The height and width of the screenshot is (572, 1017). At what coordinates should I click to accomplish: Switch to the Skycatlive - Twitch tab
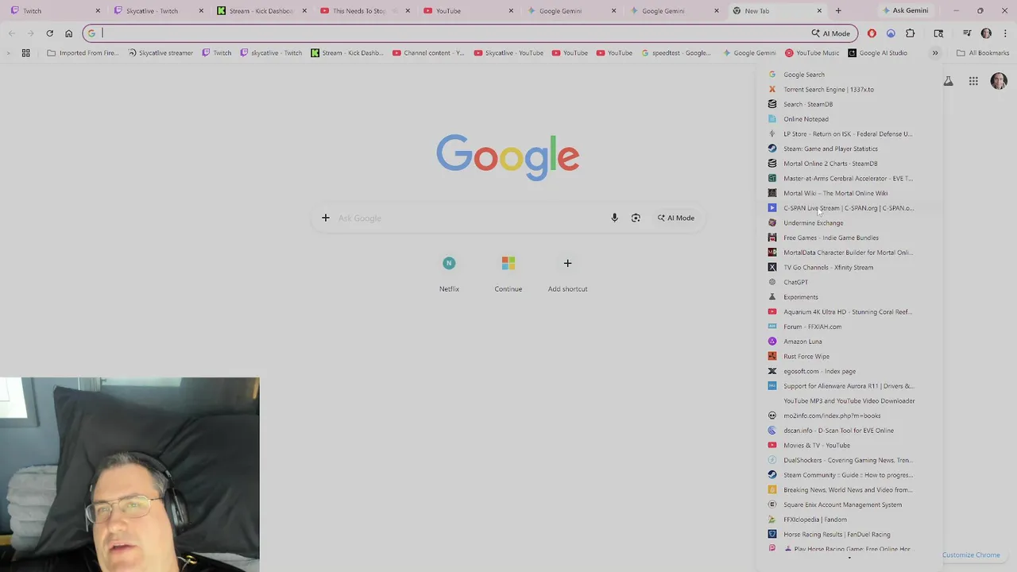coord(159,11)
